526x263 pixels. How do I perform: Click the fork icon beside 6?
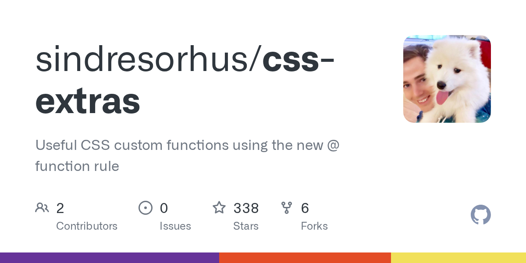coord(287,208)
